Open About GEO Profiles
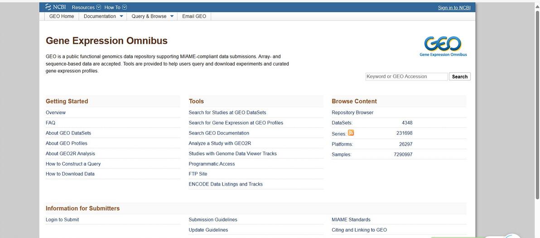Screen dimensions: 540x238 pos(67,143)
